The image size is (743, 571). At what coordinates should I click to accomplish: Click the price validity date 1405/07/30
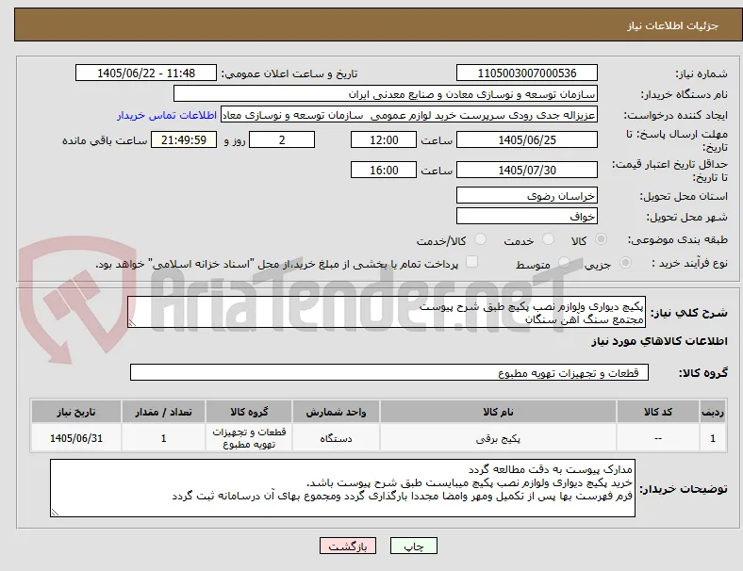click(527, 170)
